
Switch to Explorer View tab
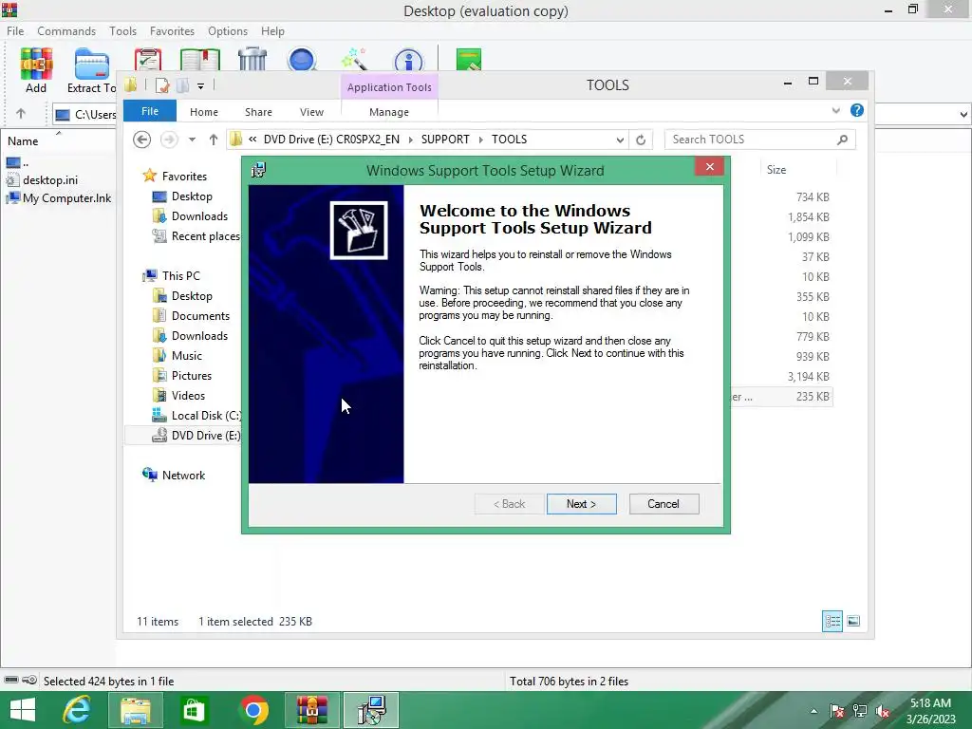pos(311,112)
